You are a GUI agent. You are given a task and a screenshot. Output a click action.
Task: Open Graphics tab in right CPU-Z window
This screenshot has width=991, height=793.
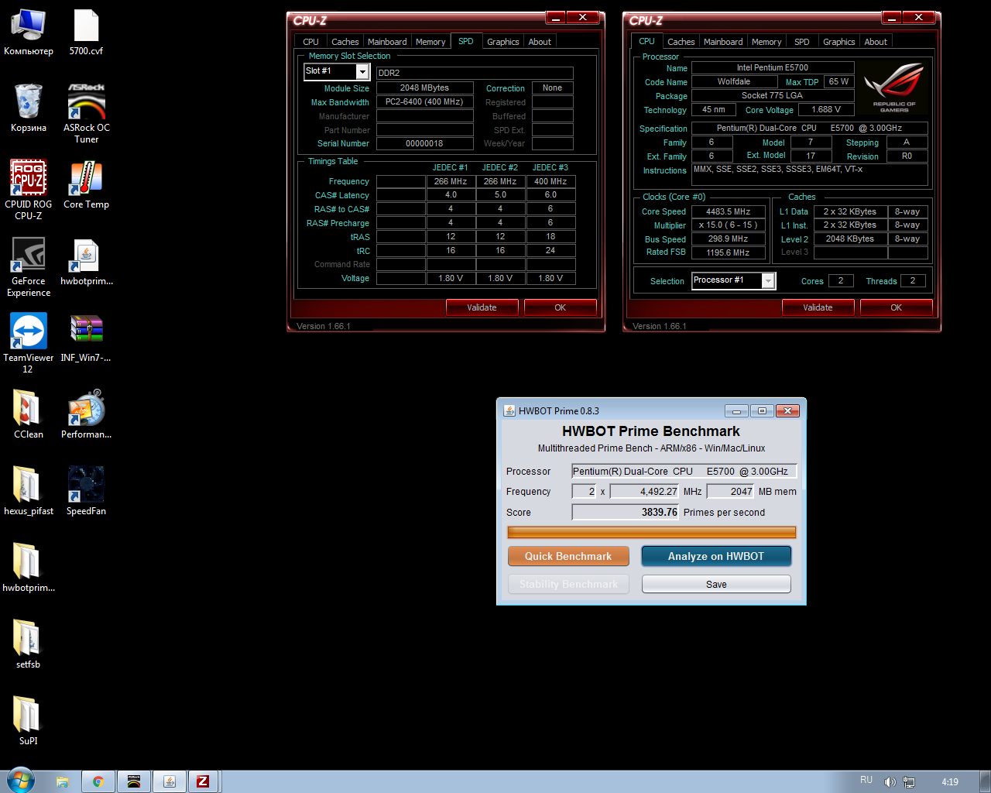(x=839, y=42)
